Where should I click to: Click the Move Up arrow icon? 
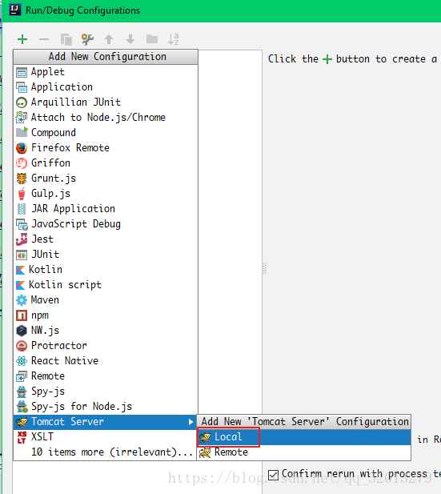pos(109,39)
